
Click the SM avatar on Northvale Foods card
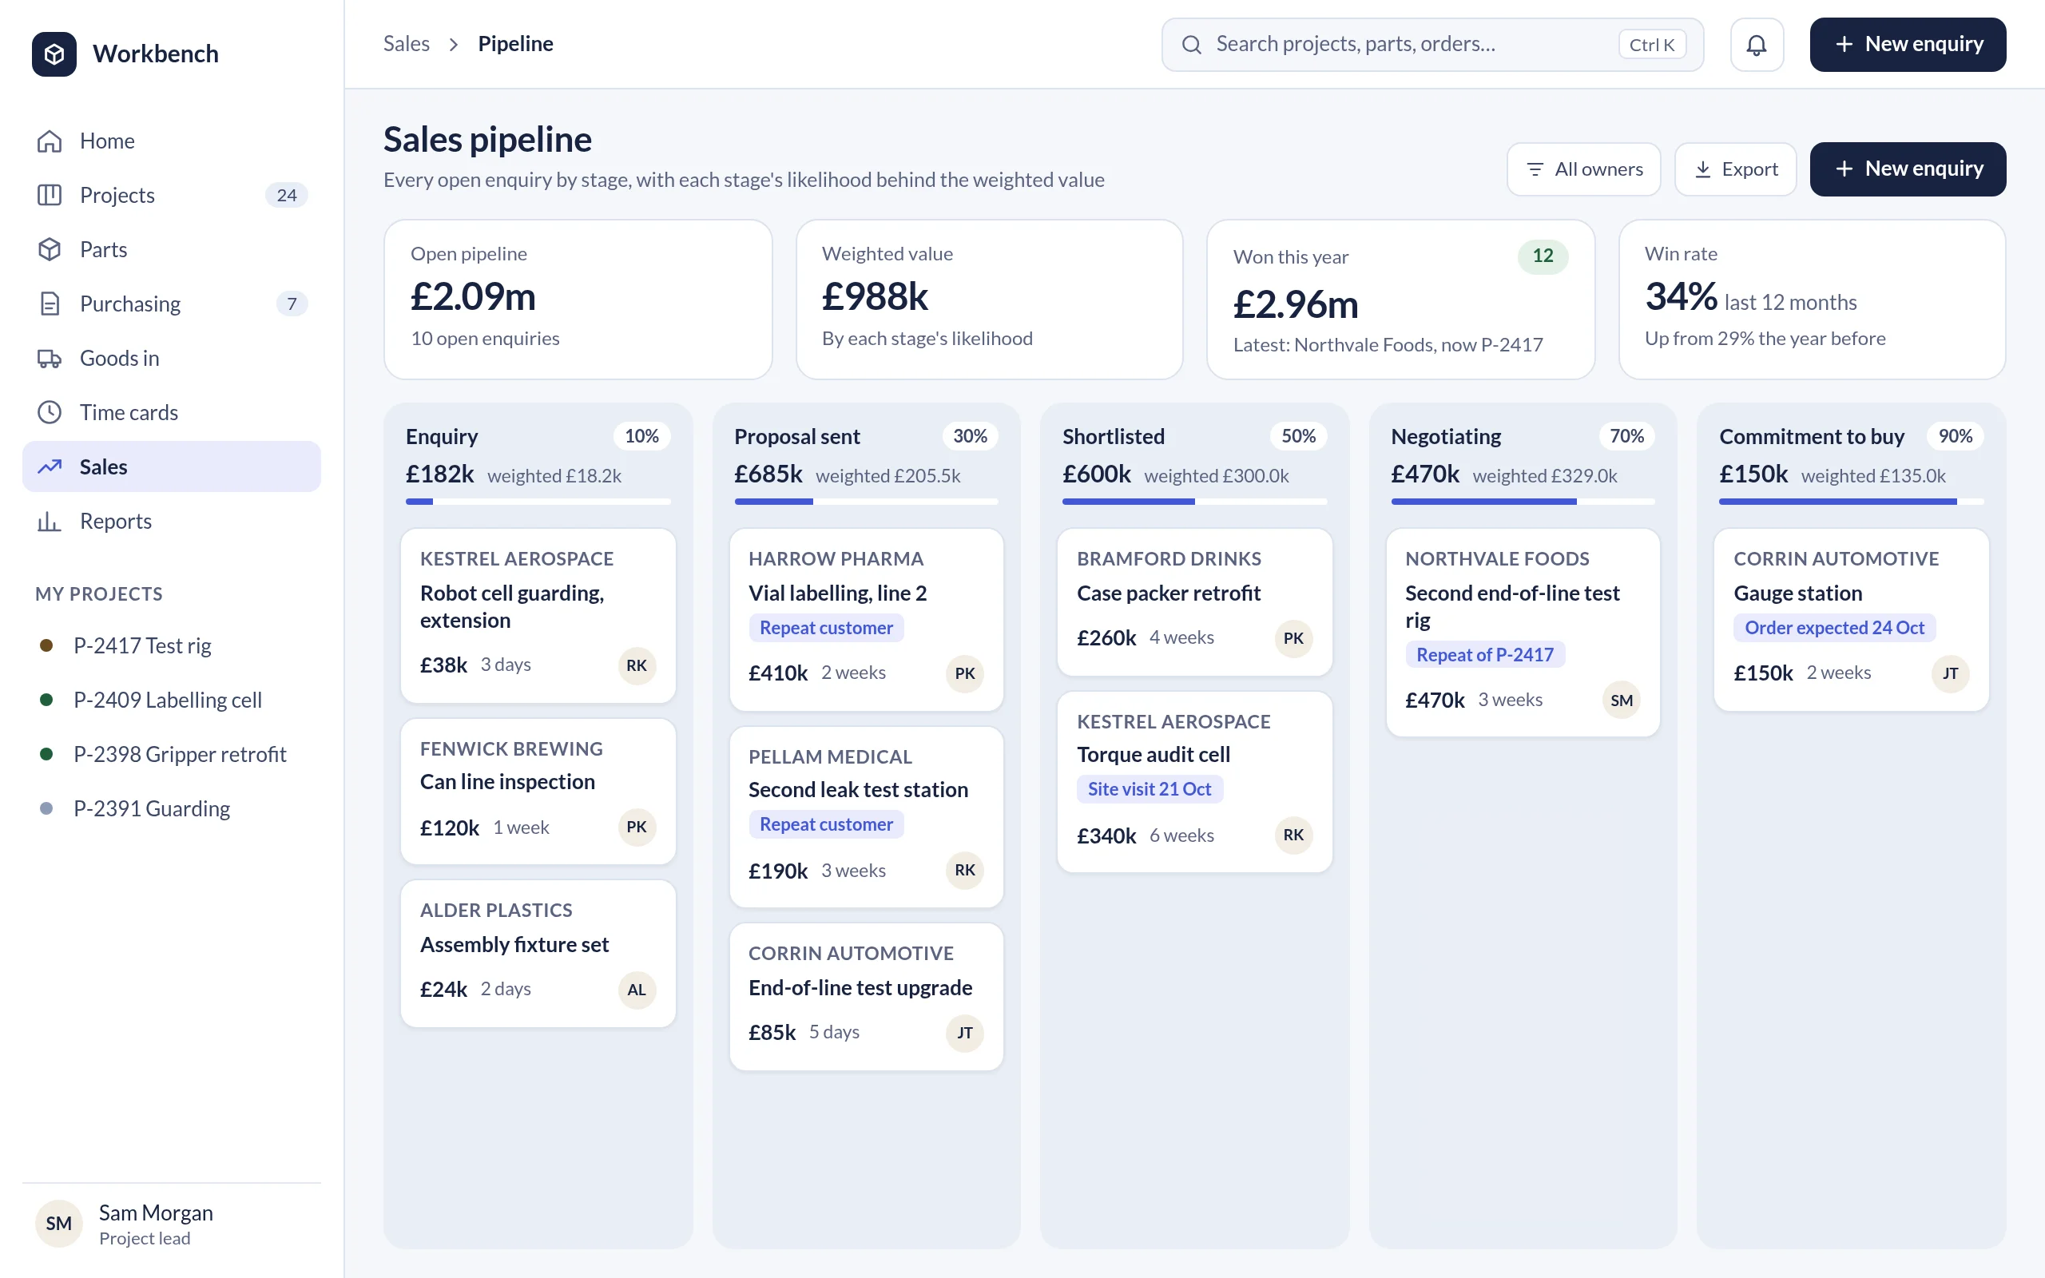1621,700
